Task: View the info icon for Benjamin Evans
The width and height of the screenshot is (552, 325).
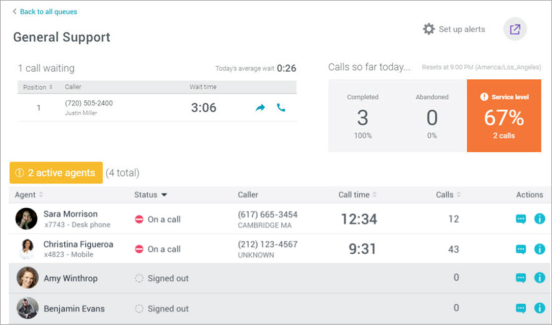Action: (x=540, y=308)
